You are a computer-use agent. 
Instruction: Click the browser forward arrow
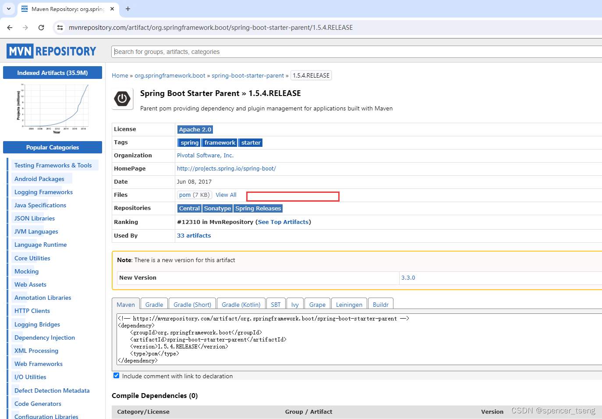25,28
